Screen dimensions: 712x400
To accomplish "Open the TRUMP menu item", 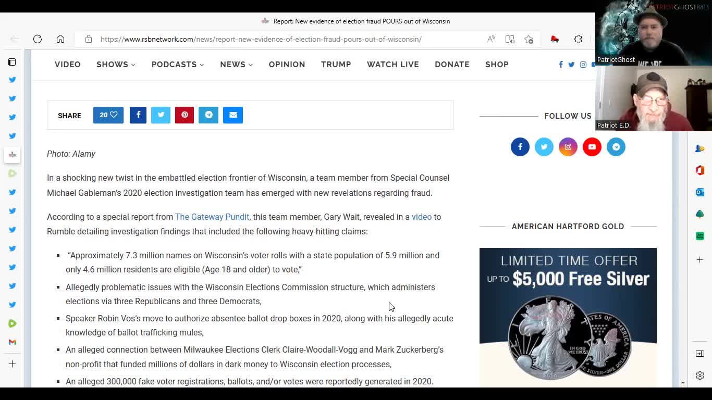I will click(x=336, y=65).
